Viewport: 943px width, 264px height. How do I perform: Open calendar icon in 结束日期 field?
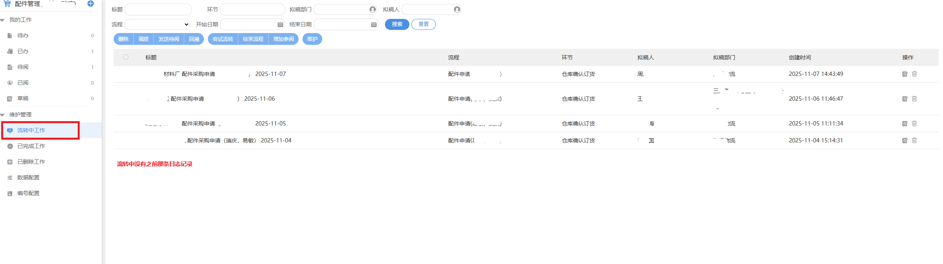373,24
